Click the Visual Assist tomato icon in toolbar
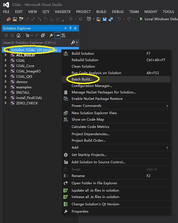Viewport: 178px width, 223px height. pos(8,19)
